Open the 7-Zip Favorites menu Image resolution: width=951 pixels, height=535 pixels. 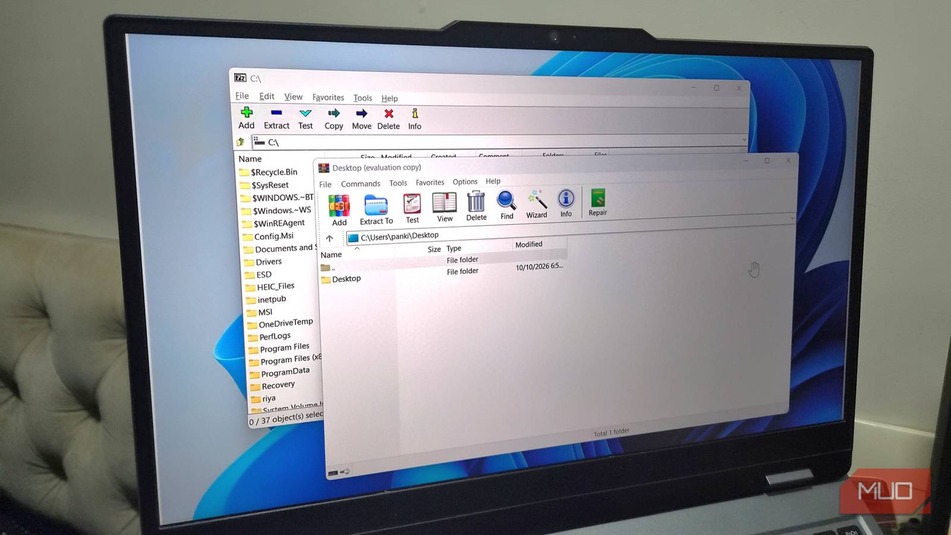point(328,97)
